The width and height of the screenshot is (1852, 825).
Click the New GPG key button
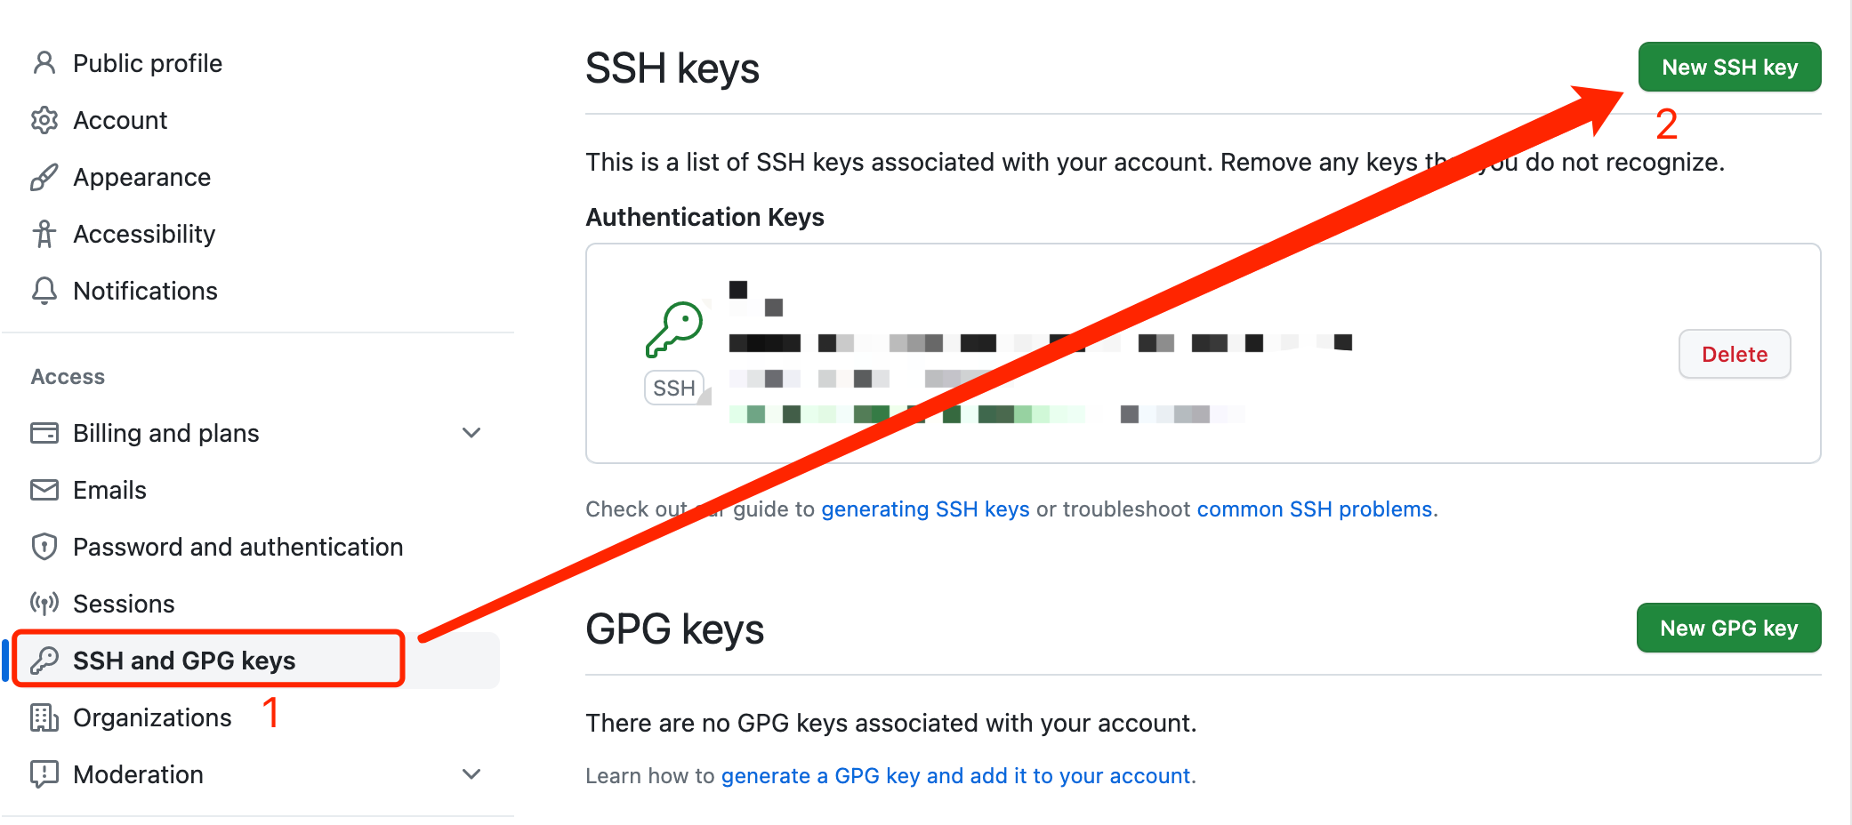[1728, 628]
